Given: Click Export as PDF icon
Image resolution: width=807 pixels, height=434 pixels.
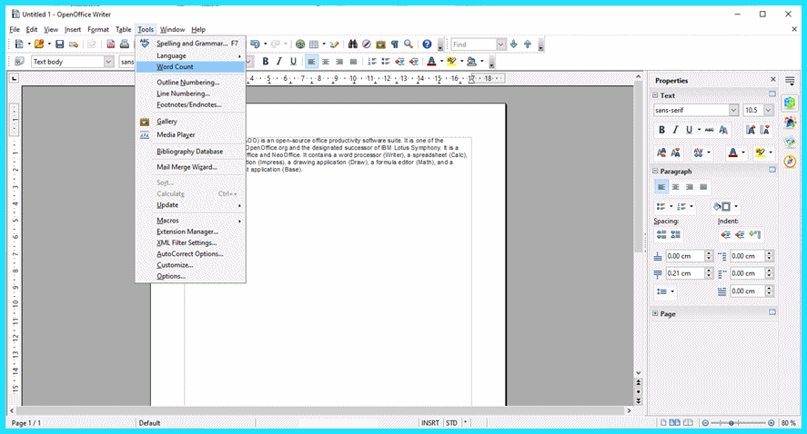Looking at the screenshot, I should point(111,44).
